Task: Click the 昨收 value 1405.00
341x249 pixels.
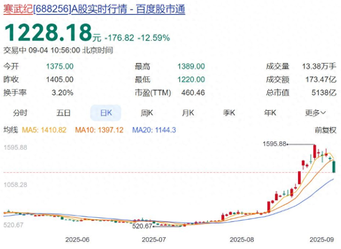Action: tap(60, 79)
